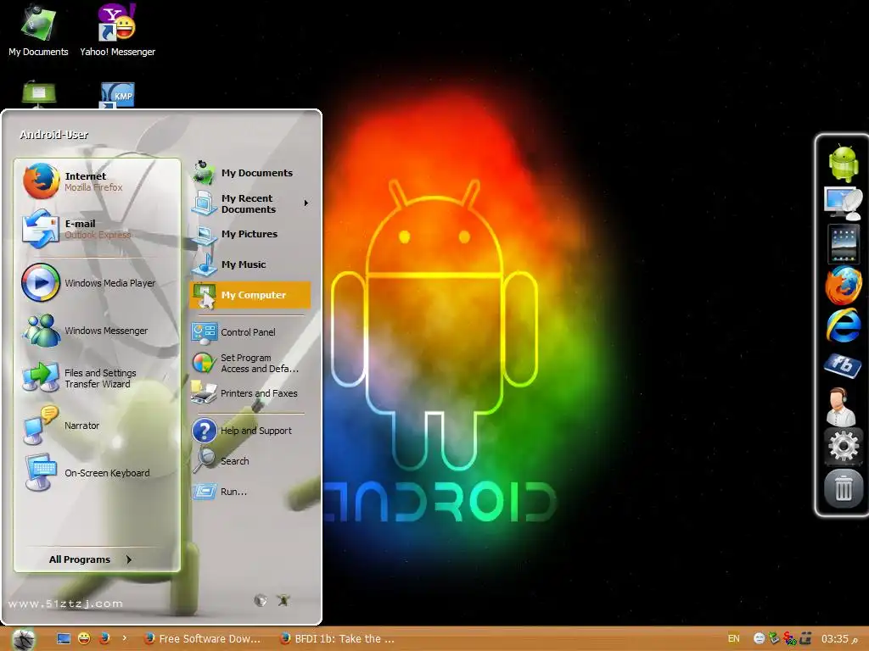Open the Facebook fb dock icon
Screen dimensions: 869x651
[x=843, y=365]
